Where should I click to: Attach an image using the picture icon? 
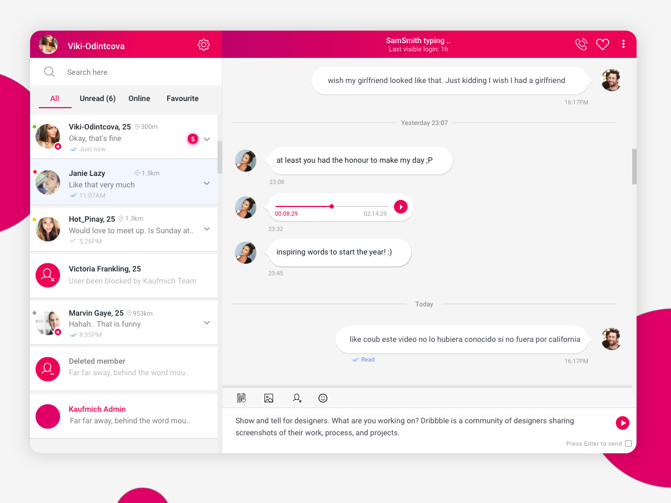tap(269, 398)
